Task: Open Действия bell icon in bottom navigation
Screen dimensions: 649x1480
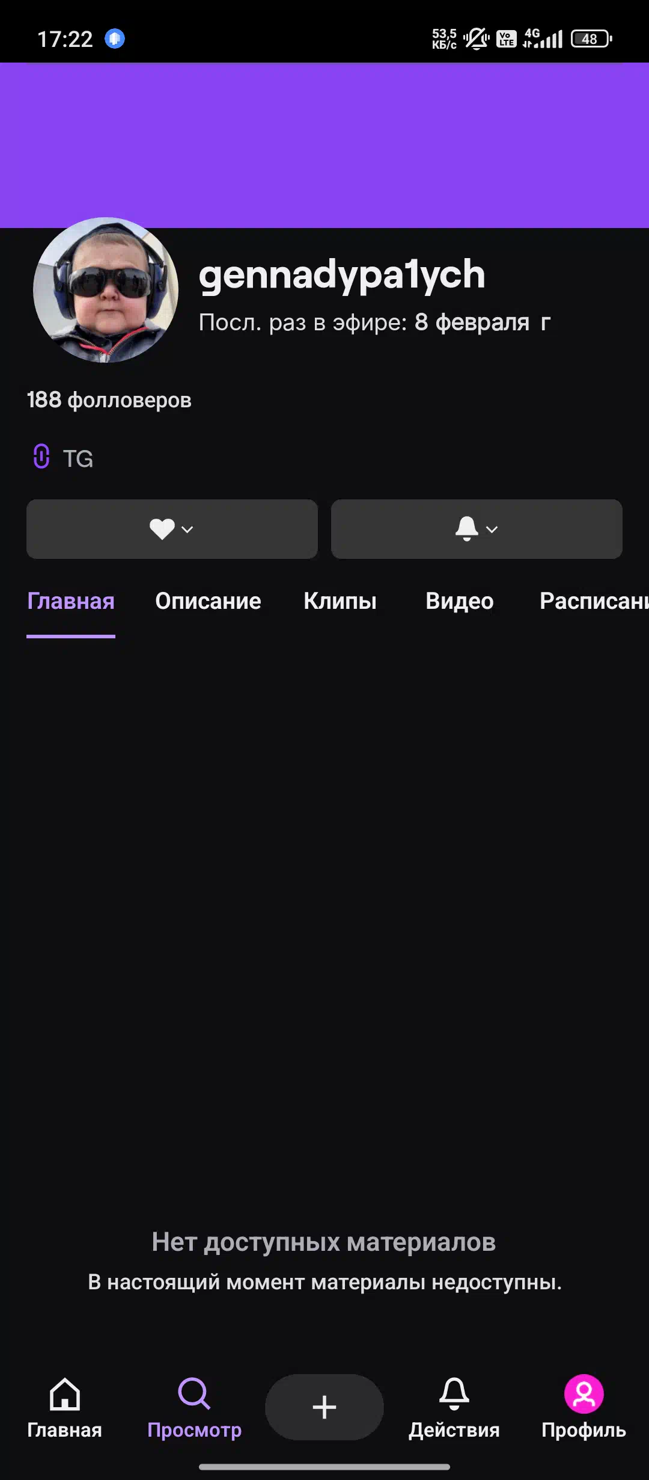Action: 454,1393
